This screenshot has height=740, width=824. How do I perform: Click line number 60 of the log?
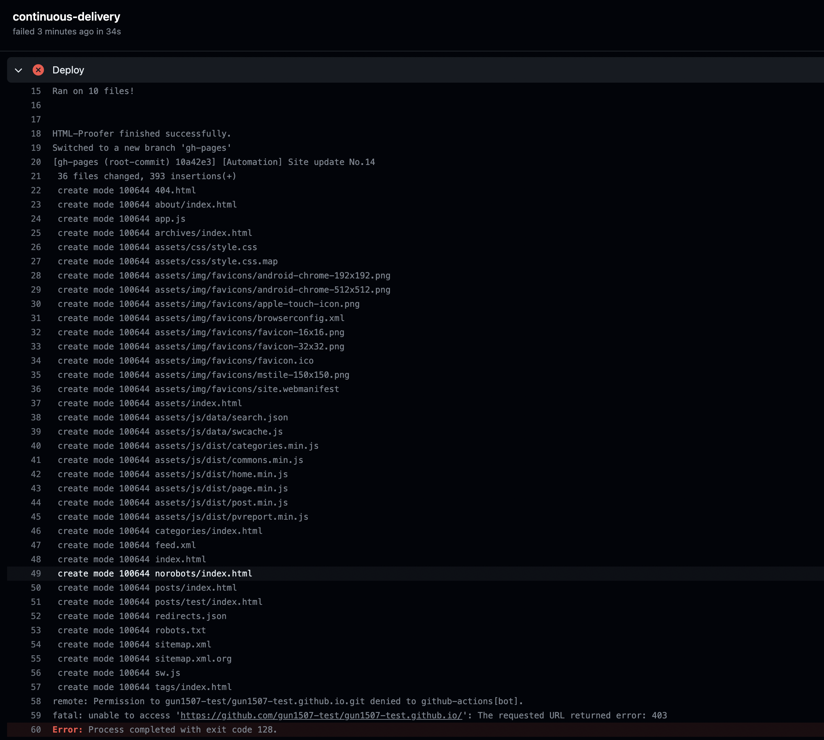click(36, 729)
